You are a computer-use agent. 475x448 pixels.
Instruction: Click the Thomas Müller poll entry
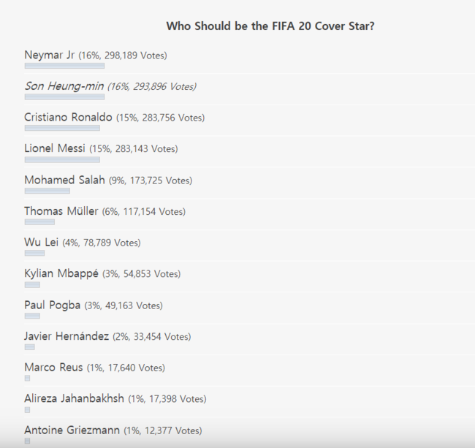(x=104, y=211)
